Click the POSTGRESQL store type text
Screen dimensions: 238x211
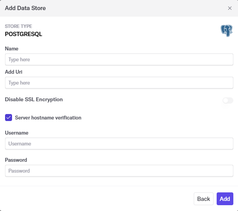[23, 34]
